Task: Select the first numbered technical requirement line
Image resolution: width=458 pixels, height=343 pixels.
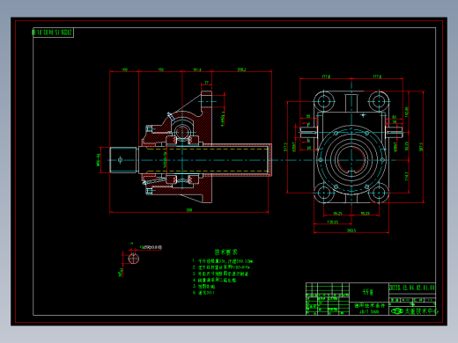Action: [x=223, y=261]
